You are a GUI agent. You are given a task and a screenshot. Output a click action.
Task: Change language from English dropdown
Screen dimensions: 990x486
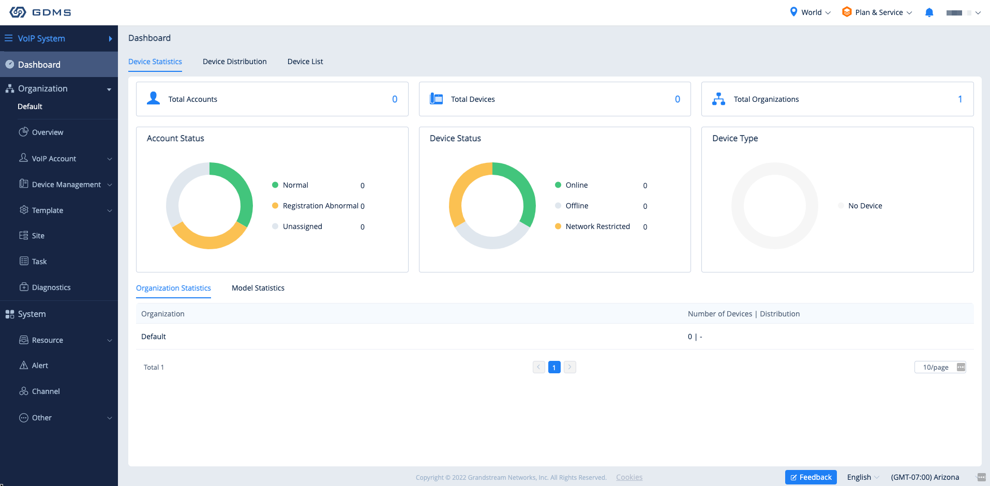863,477
